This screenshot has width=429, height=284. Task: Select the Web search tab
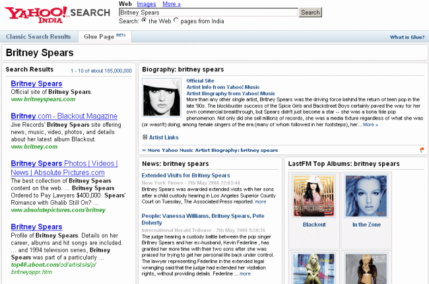(125, 4)
